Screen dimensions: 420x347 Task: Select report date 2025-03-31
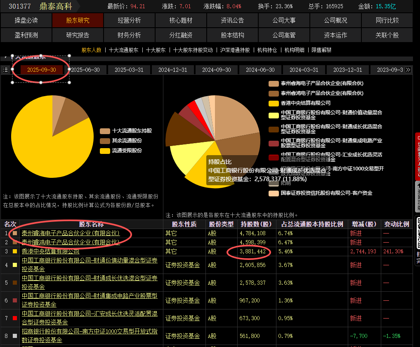click(129, 70)
